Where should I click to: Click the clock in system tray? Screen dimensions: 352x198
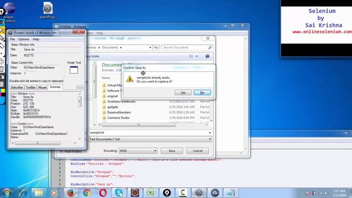[339, 193]
